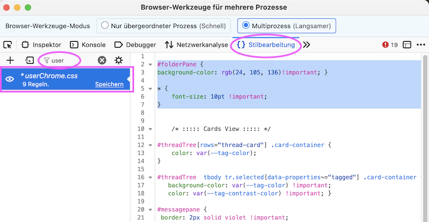Collapse the #messagepane rule at line 20
The image size is (429, 222).
coord(150,210)
